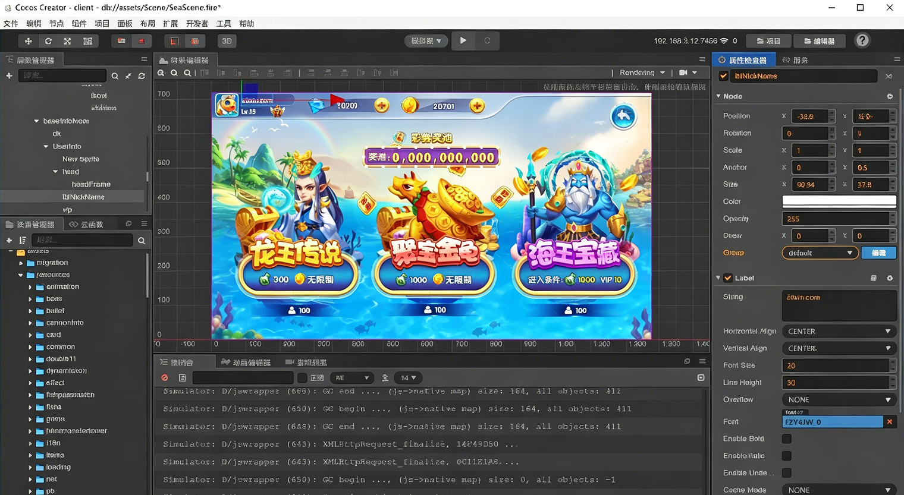Select the rotate transform tool
The height and width of the screenshot is (495, 904).
click(48, 41)
